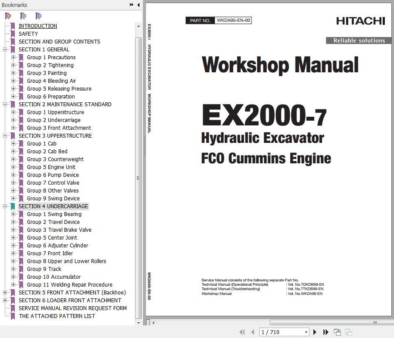Open Group 5 Center Joint bookmark

(x=52, y=237)
